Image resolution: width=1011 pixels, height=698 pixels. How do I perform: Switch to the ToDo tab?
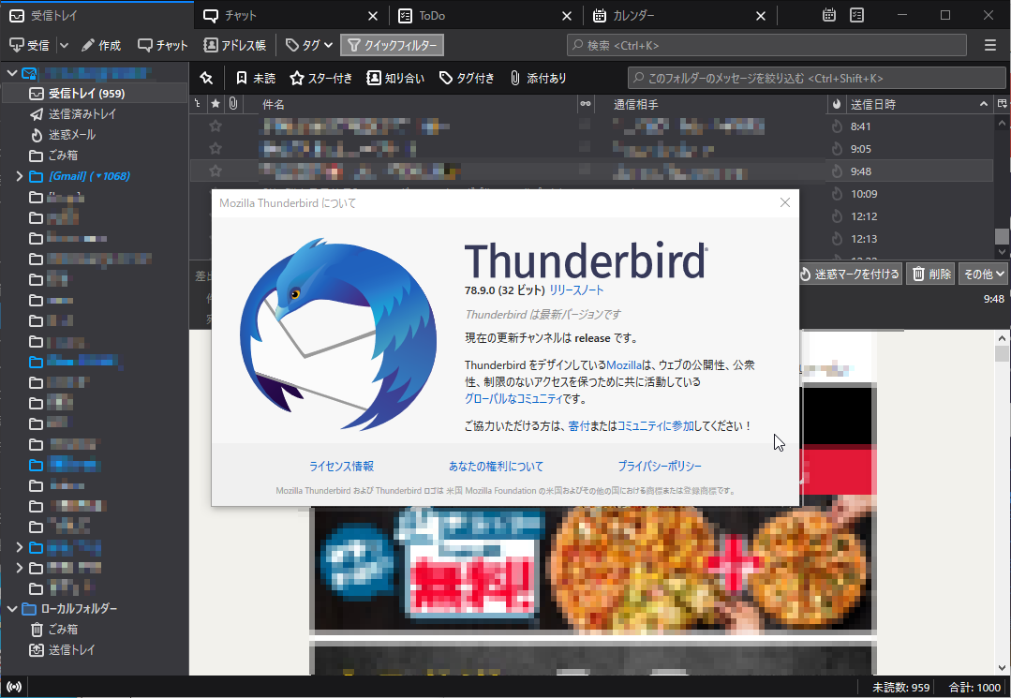pos(431,15)
